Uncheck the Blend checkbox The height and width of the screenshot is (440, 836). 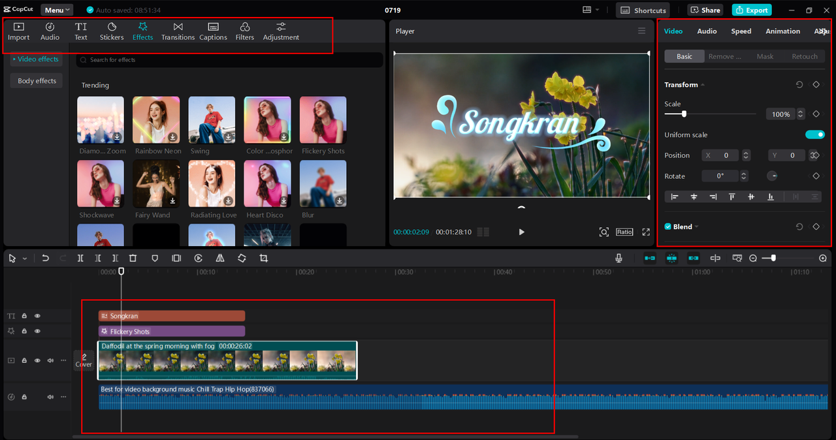(x=667, y=227)
